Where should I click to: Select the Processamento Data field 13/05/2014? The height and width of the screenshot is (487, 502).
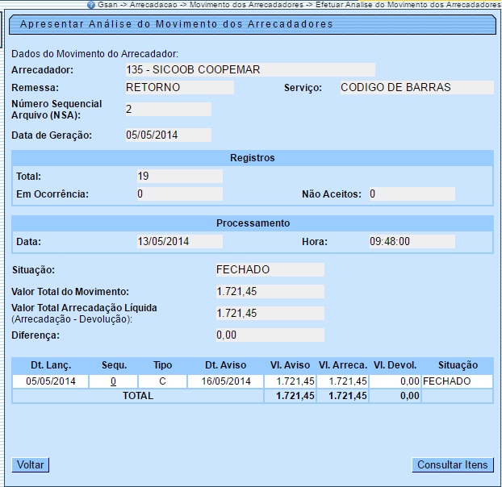pyautogui.click(x=178, y=241)
